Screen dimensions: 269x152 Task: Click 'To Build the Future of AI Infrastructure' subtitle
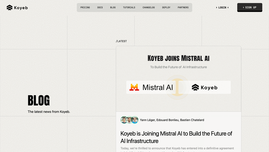tap(178, 67)
